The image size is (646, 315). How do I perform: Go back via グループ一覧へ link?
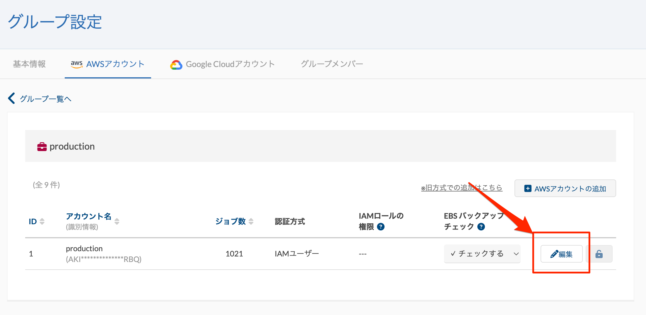click(x=45, y=99)
